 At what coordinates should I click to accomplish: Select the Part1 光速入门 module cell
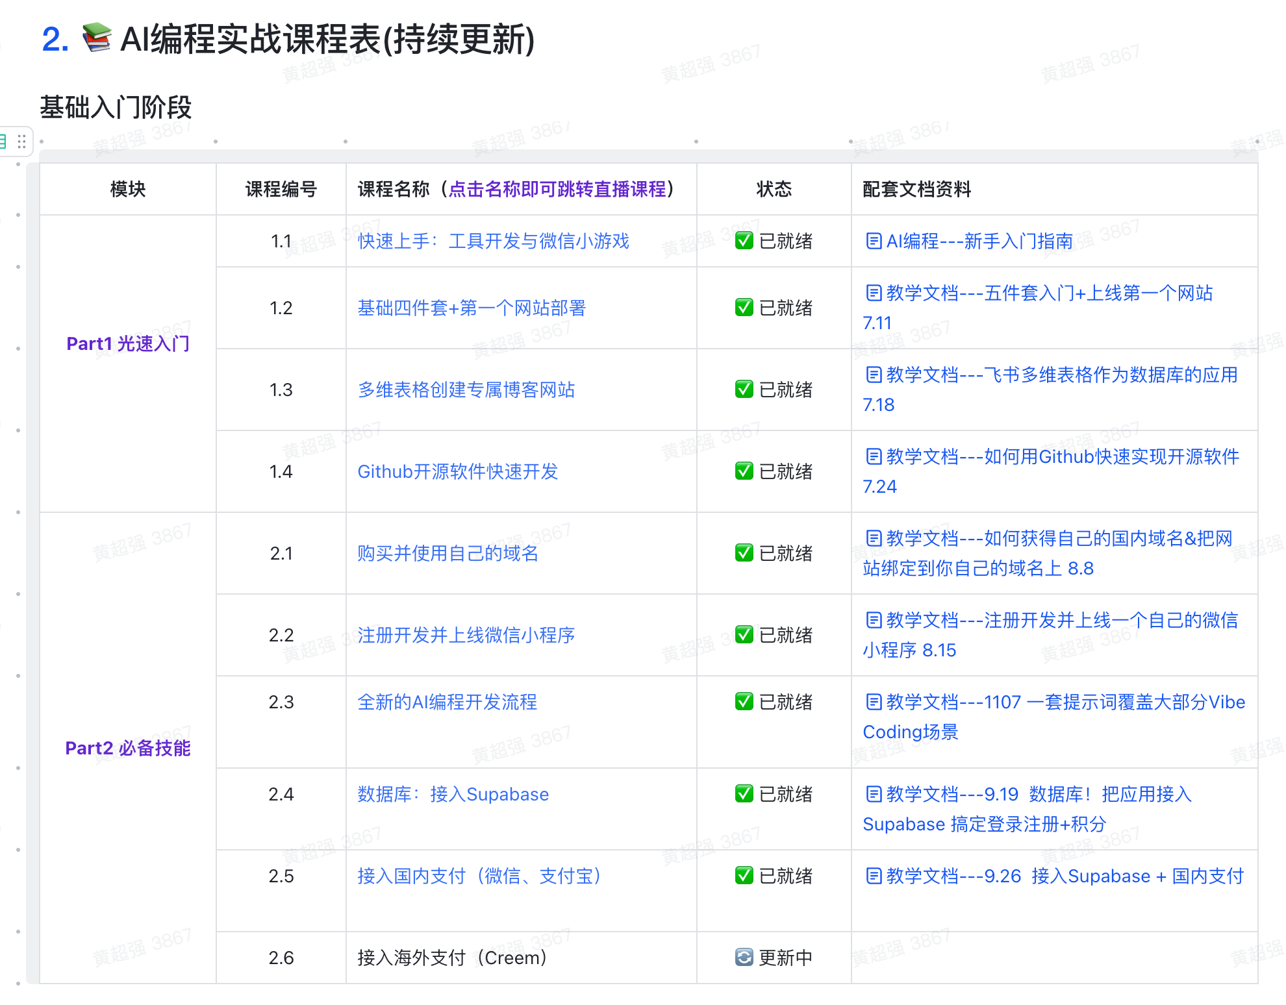(x=128, y=343)
